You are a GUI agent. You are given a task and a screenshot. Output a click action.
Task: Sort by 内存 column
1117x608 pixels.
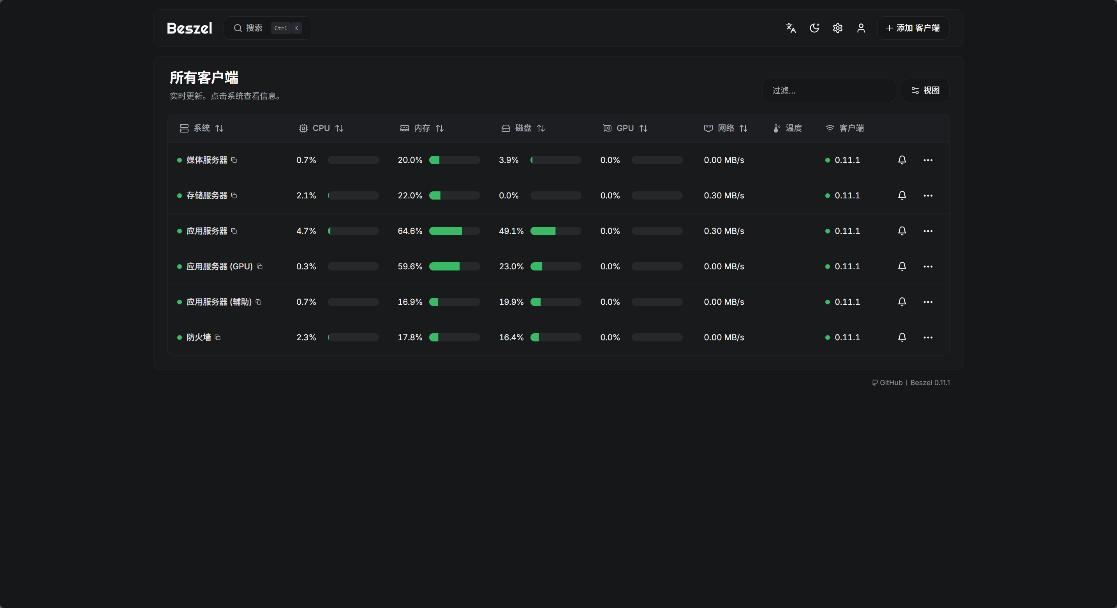[421, 128]
